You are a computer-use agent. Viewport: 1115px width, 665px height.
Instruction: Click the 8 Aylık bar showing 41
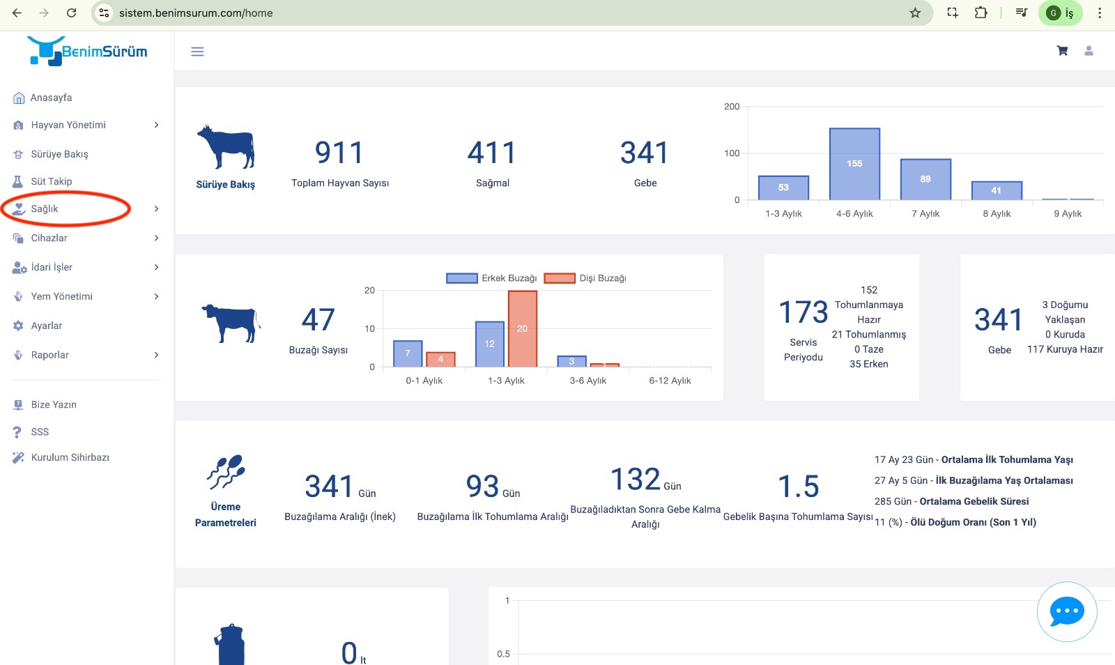(x=997, y=190)
